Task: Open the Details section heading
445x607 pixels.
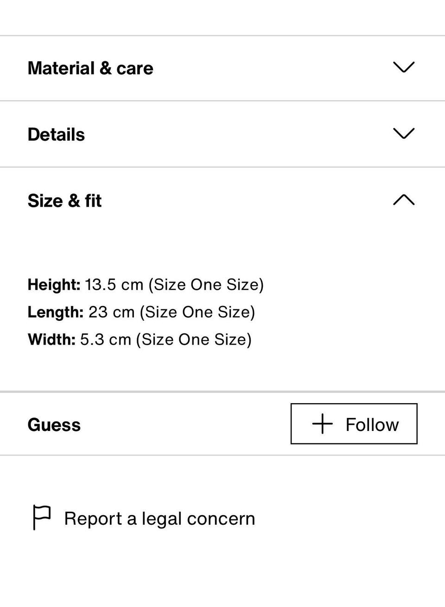Action: coord(56,135)
